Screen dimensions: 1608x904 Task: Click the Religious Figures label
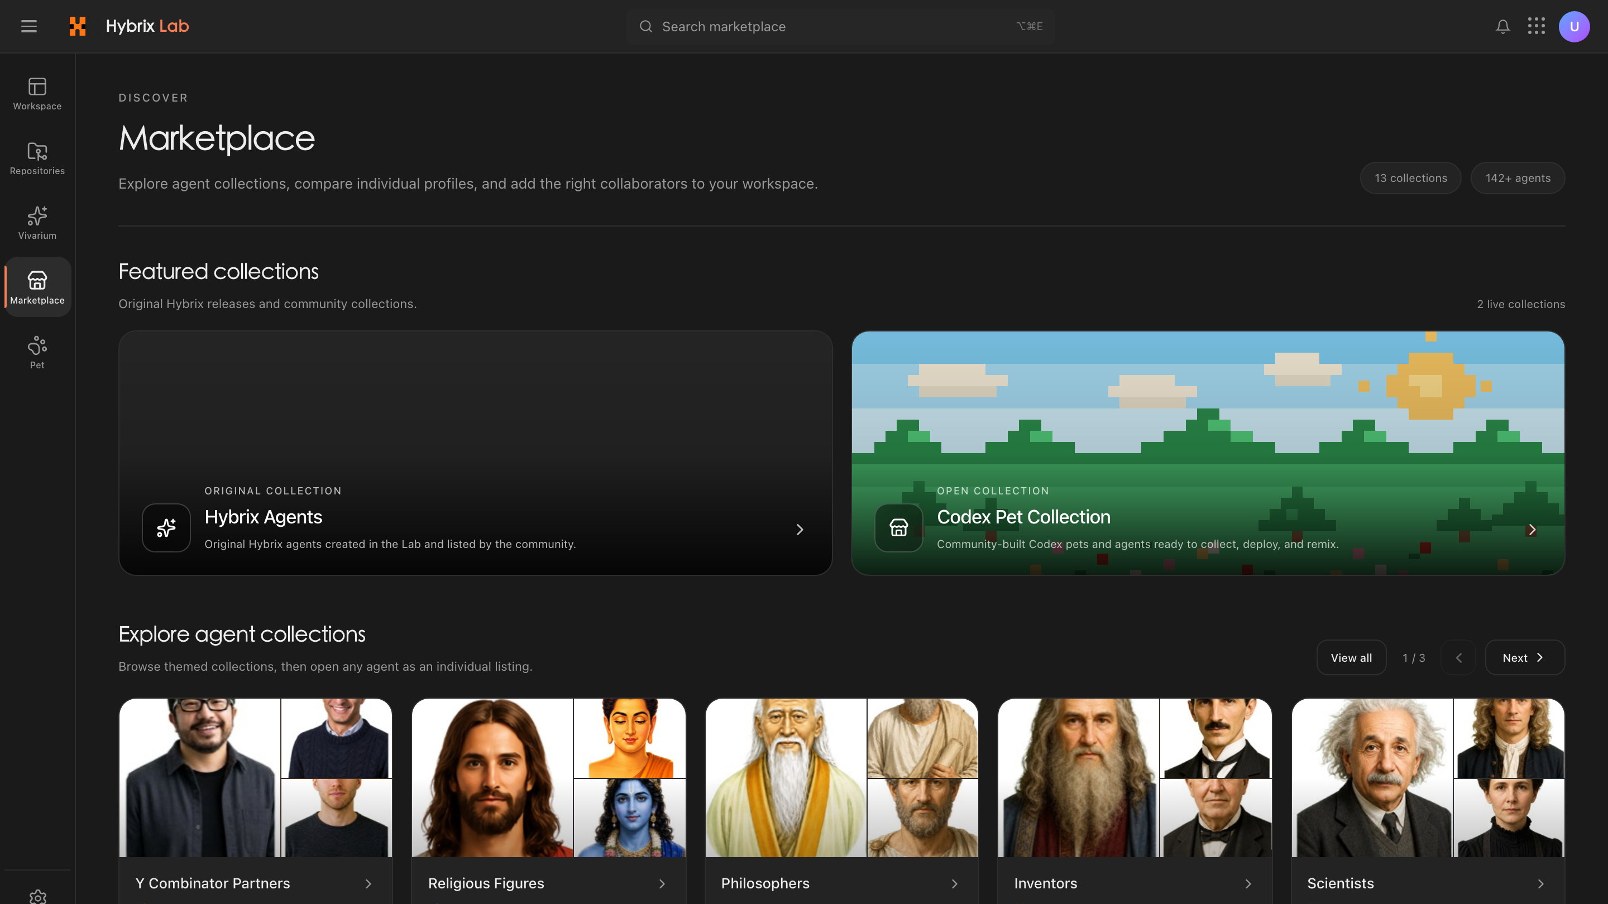tap(486, 883)
